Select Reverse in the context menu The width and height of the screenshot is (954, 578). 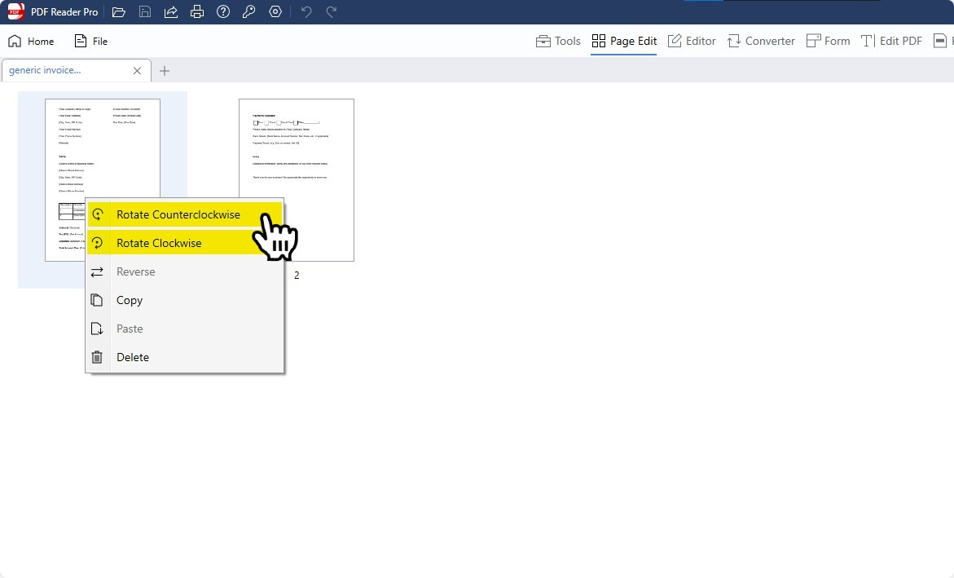[x=184, y=271]
